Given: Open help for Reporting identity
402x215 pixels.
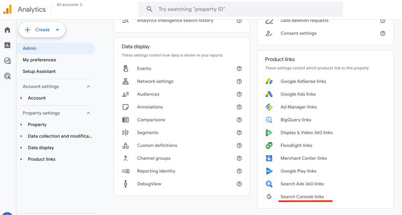Looking at the screenshot, I should coord(239,171).
